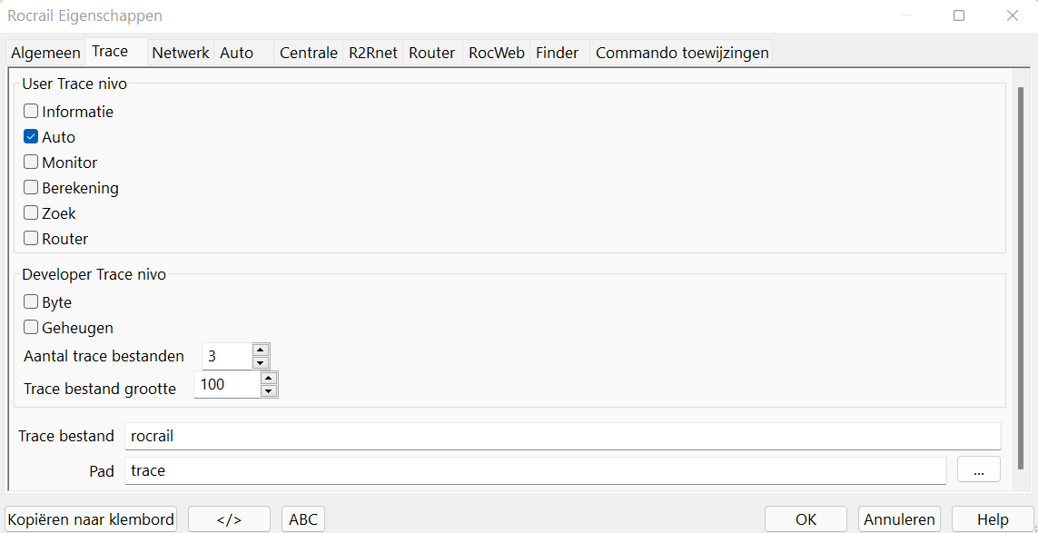This screenshot has width=1038, height=533.
Task: Maximize the Rocrail Eigenschappen window
Action: pos(959,15)
